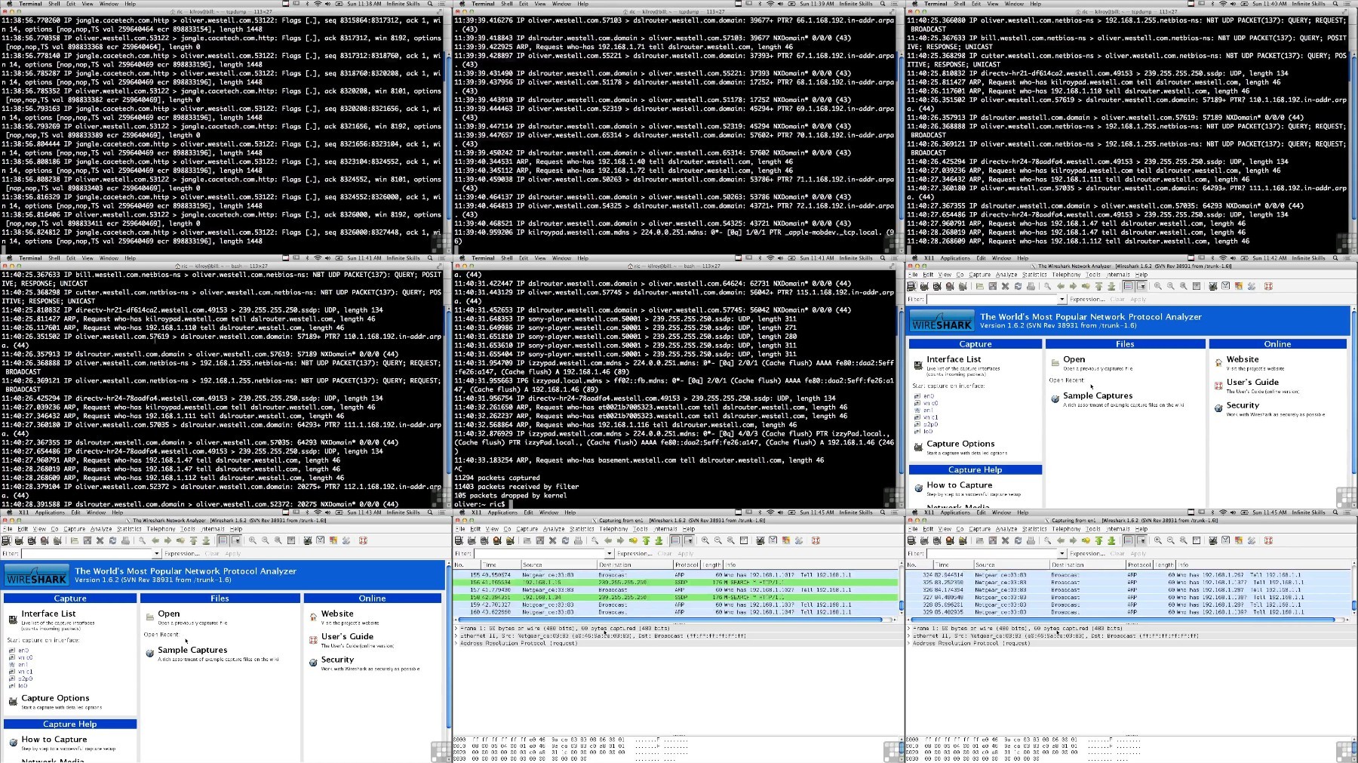Click the find packet magnifier in the 11:42 AM Wireshark toolbar

1047,286
